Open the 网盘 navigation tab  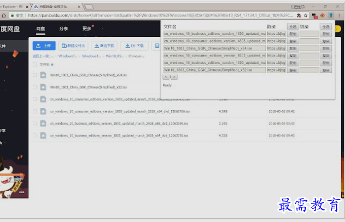tap(40, 28)
